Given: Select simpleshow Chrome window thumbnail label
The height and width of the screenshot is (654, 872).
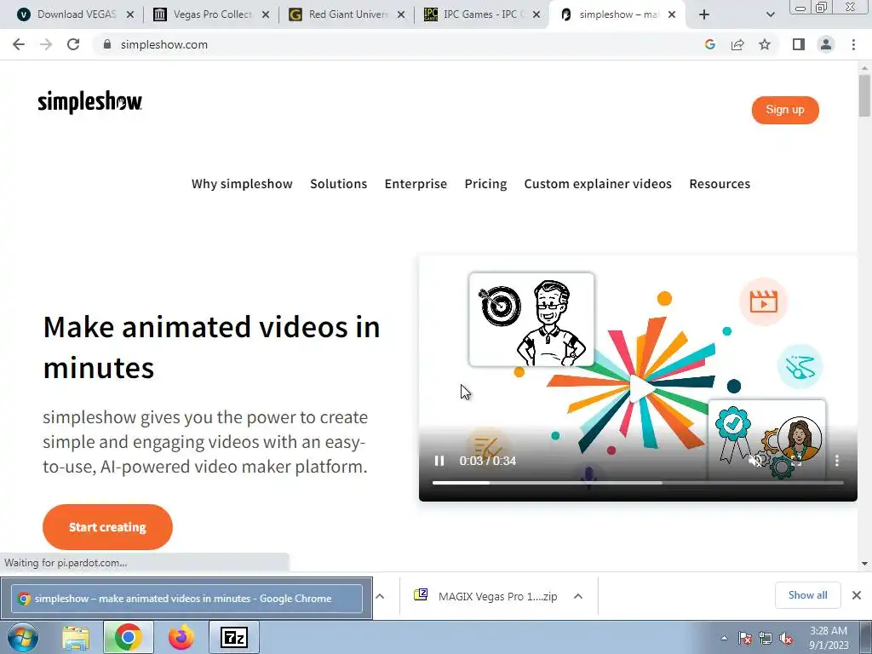Looking at the screenshot, I should pyautogui.click(x=186, y=599).
